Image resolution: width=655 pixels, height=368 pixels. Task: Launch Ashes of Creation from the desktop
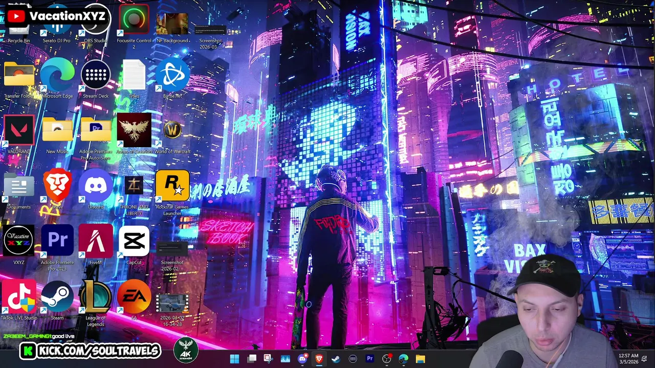(134, 134)
